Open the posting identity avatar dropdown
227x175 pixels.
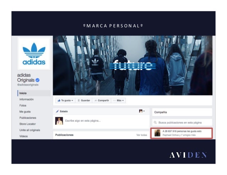[142, 111]
